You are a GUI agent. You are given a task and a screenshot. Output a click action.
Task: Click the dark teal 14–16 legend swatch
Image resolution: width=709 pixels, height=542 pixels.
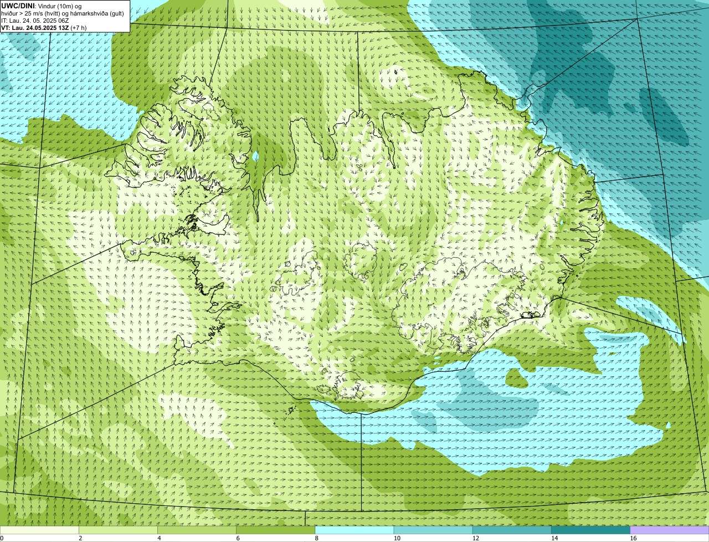tap(590, 530)
